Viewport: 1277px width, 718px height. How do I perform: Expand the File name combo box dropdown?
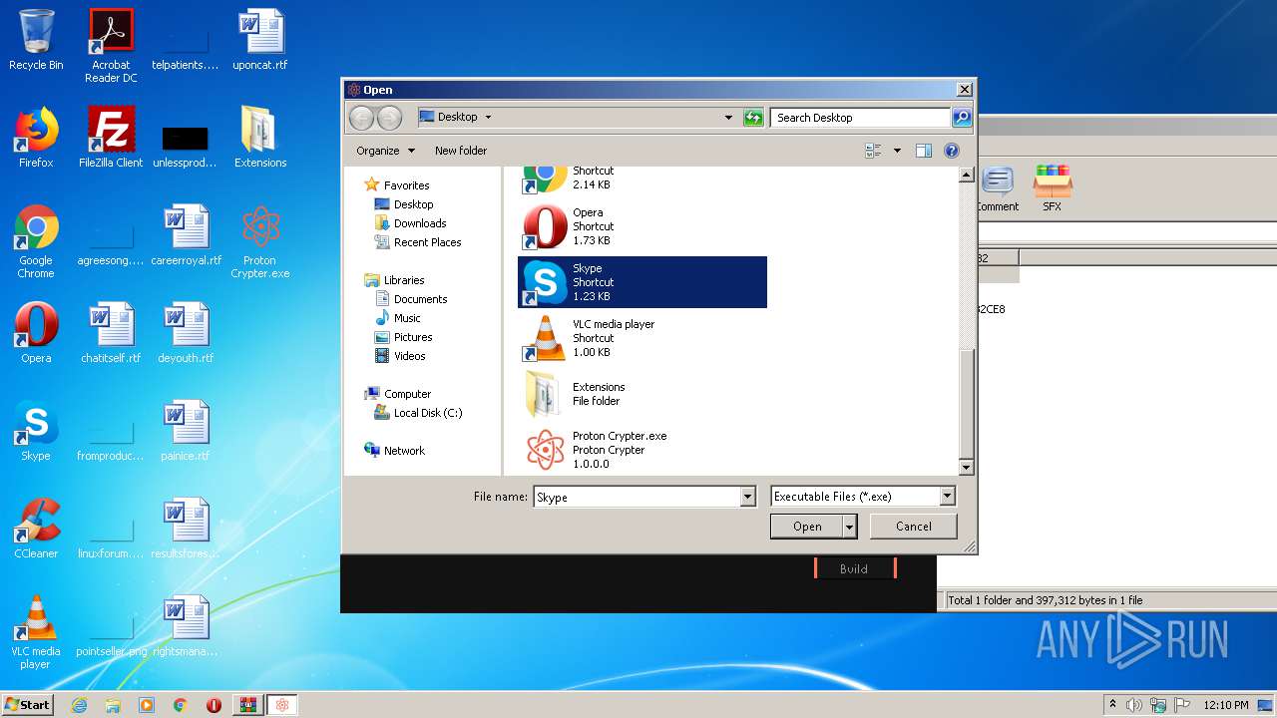[x=747, y=497]
